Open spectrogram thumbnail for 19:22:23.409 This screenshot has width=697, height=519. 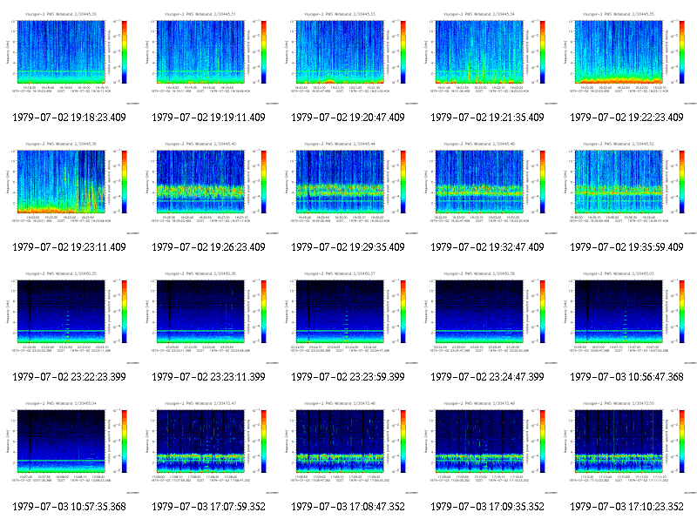[627, 57]
